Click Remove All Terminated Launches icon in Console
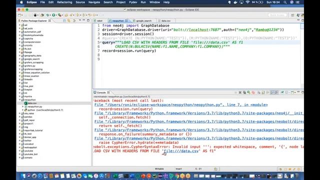This screenshot has width=320, height=180. (x=244, y=92)
